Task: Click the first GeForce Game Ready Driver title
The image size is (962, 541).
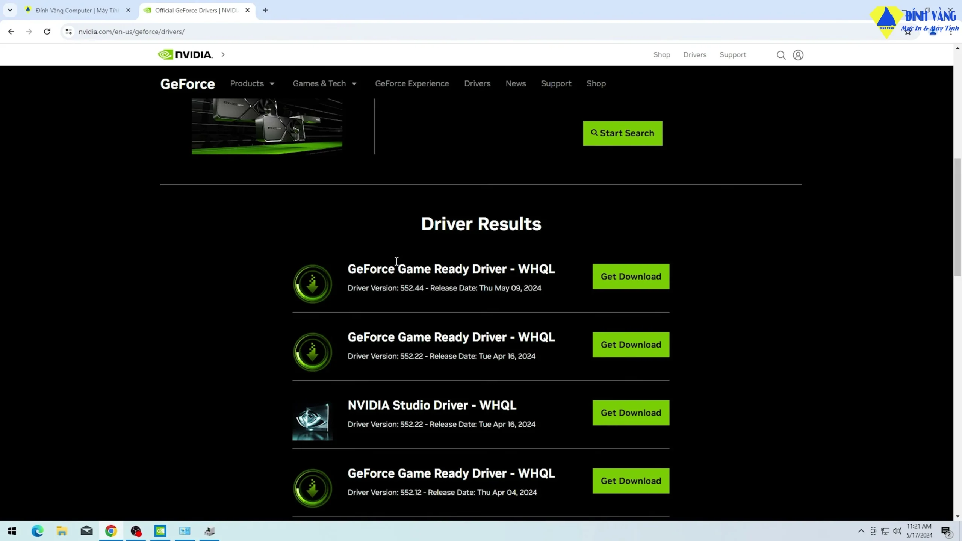Action: [451, 269]
